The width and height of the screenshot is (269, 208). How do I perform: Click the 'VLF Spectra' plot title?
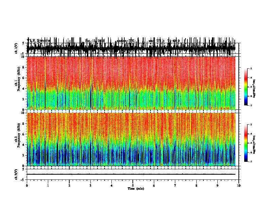[38, 41]
